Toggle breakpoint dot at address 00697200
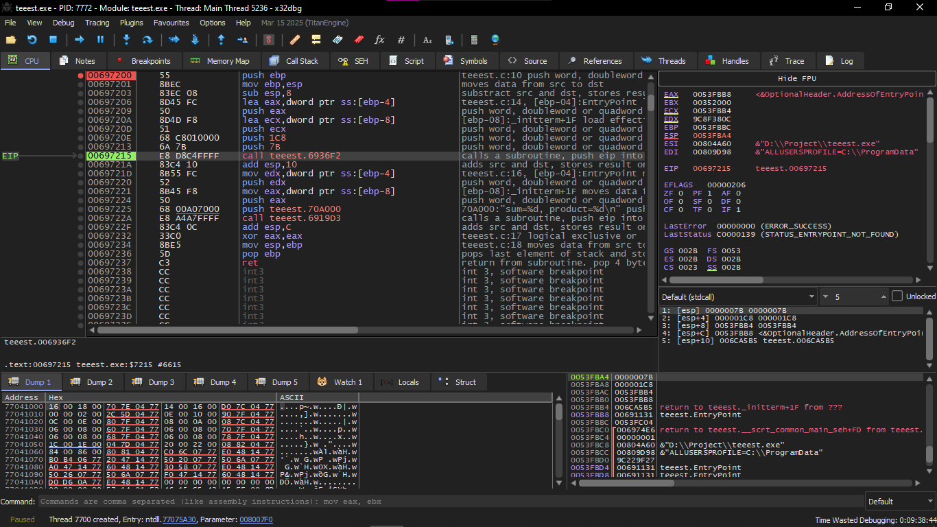This screenshot has height=527, width=937. click(81, 75)
